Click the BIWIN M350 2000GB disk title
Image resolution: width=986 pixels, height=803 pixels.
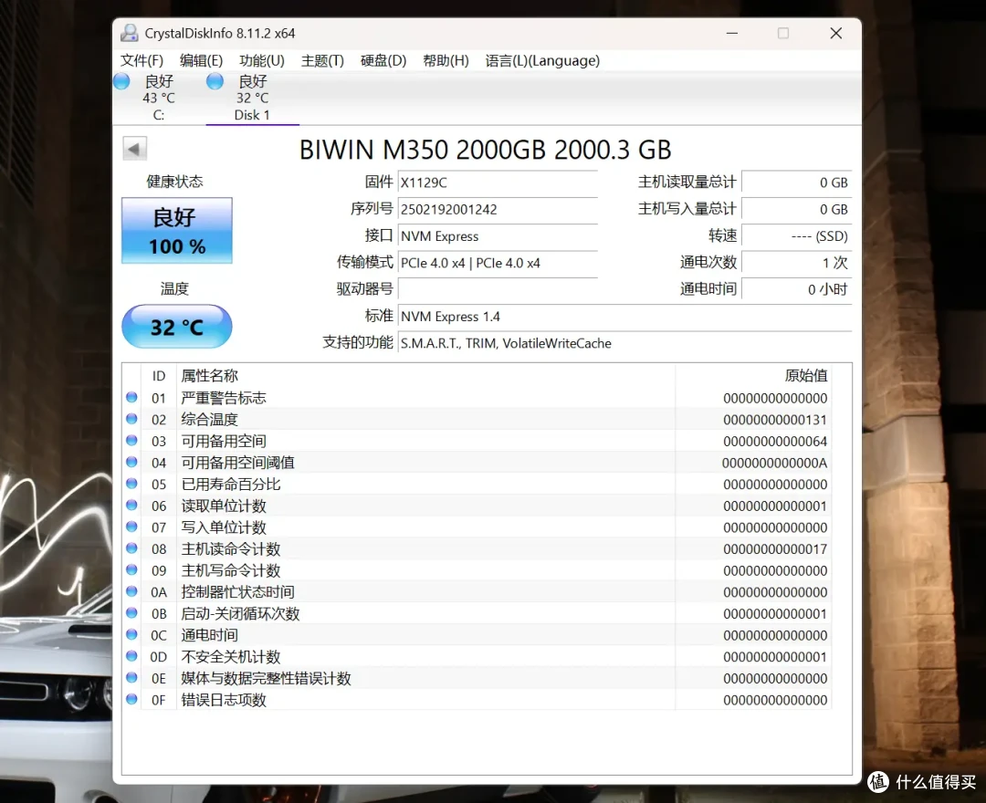[486, 150]
